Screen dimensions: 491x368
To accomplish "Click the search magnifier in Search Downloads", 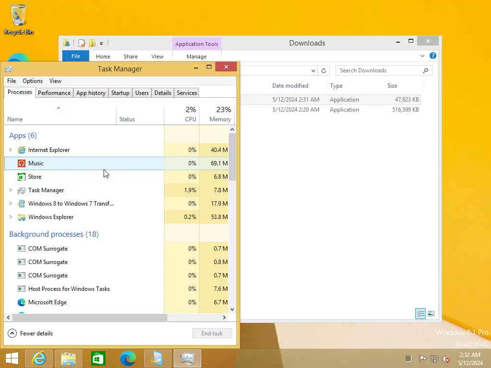I will point(425,70).
